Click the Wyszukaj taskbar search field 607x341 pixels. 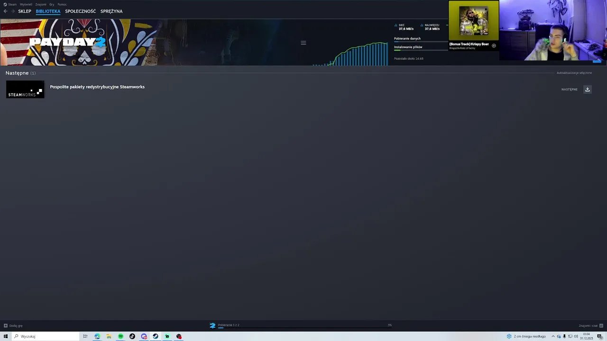(46, 336)
